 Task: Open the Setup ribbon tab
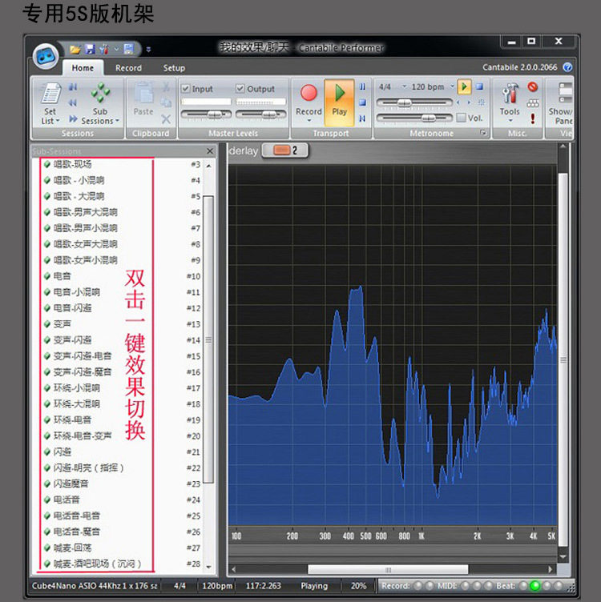point(174,68)
